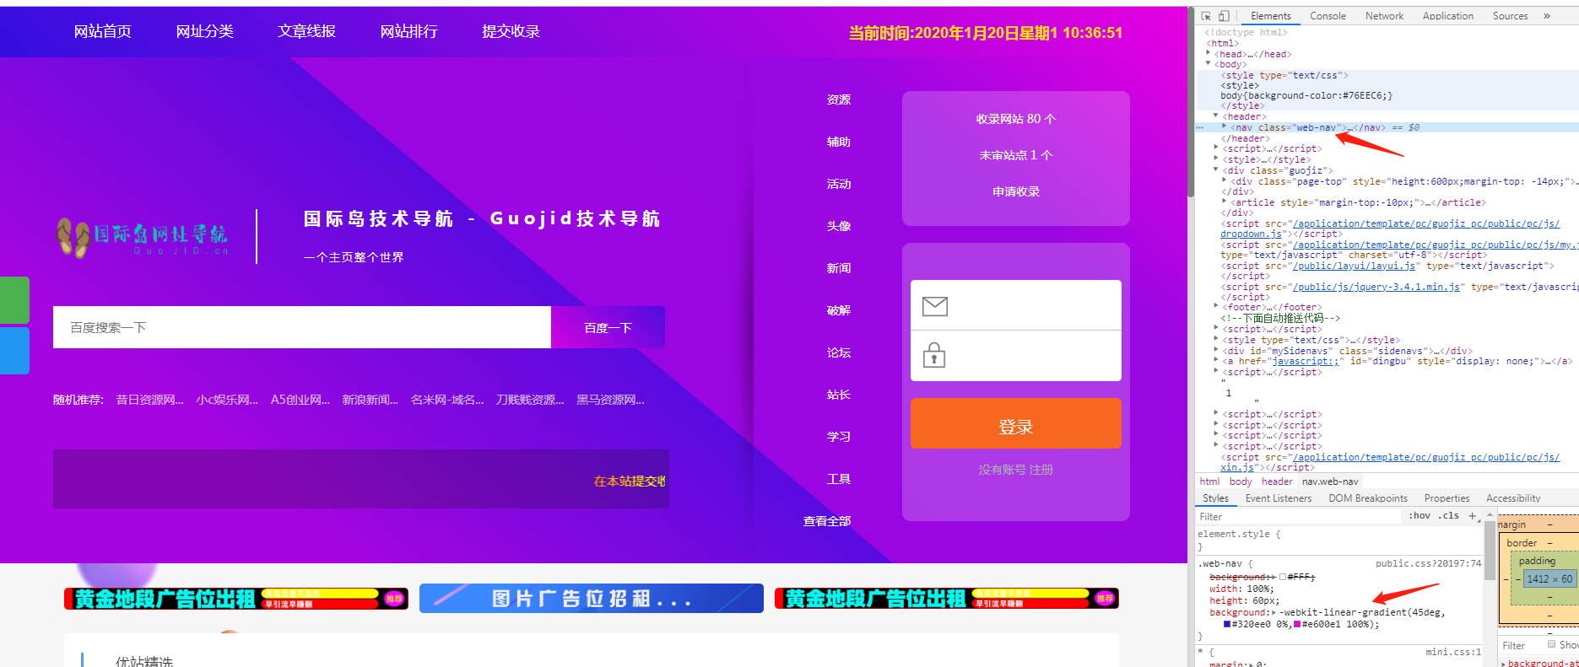Viewport: 1579px width, 667px height.
Task: Click the green floating side button
Action: pos(14,300)
